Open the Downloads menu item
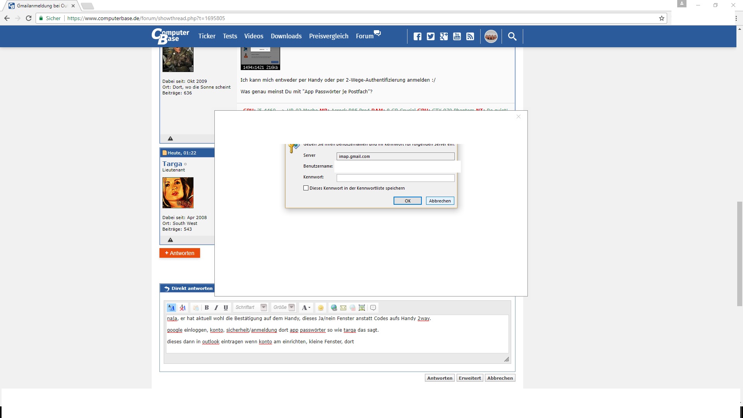 point(286,36)
